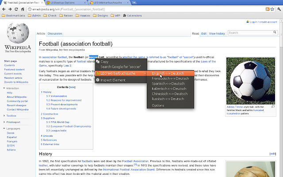Open the Admin bookmark folder
Screen dimensions: 283x177
point(34,15)
